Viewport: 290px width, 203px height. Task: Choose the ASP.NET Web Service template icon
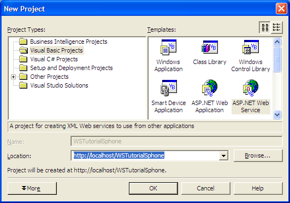click(x=251, y=88)
